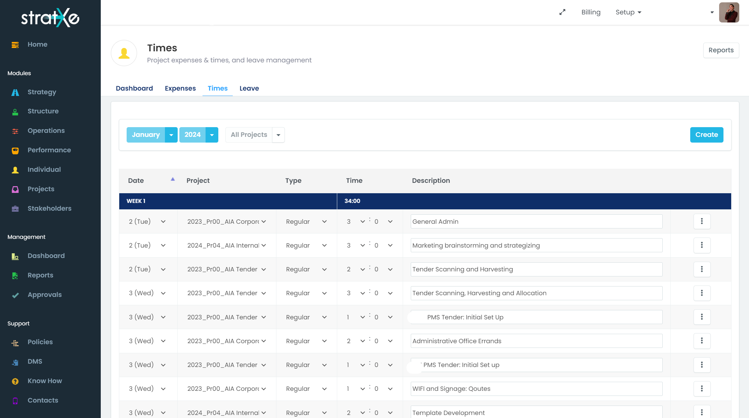Open the 2024 year dropdown arrow
This screenshot has height=418, width=749.
pos(212,135)
